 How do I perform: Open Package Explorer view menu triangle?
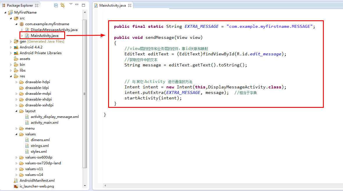71,4
